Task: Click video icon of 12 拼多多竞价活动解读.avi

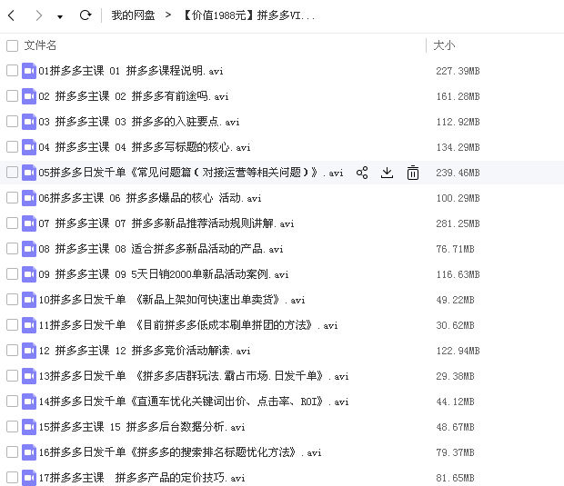Action: 29,351
